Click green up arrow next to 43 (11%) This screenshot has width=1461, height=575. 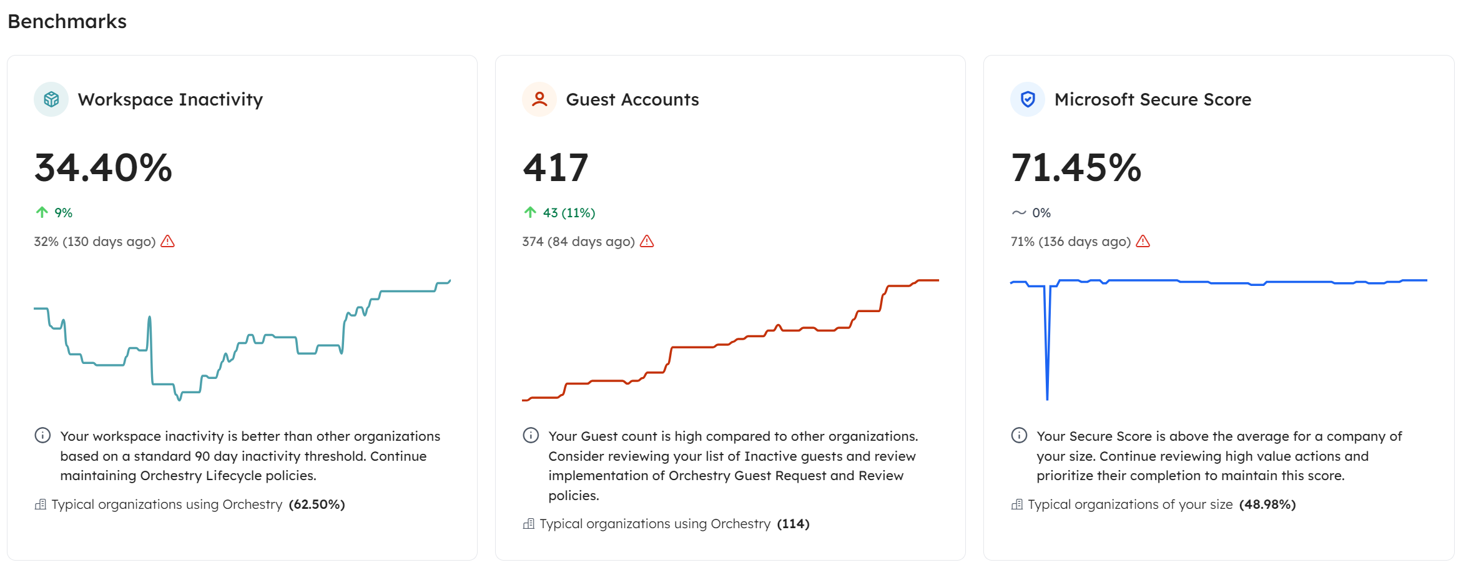[x=530, y=212]
